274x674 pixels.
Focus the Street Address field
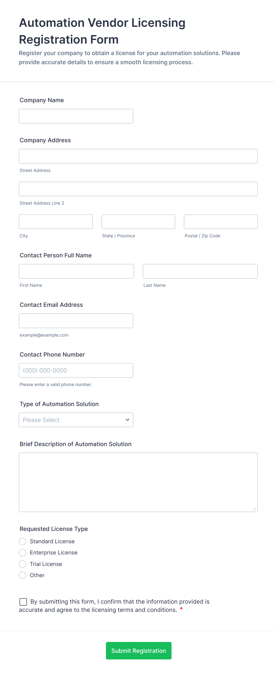138,156
